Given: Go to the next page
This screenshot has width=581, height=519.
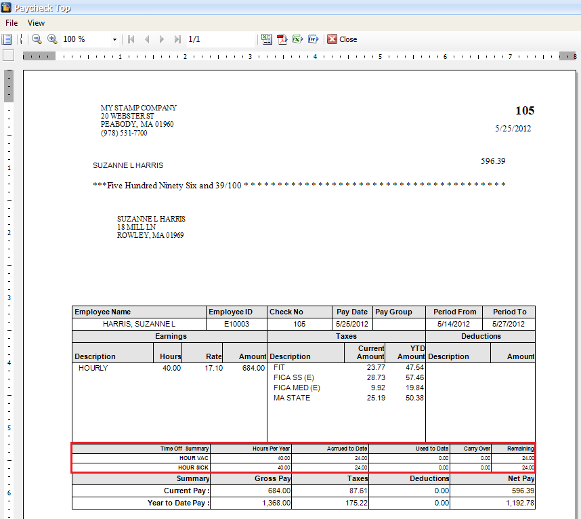Looking at the screenshot, I should 162,39.
